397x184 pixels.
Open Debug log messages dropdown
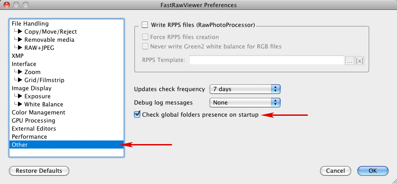(x=245, y=102)
